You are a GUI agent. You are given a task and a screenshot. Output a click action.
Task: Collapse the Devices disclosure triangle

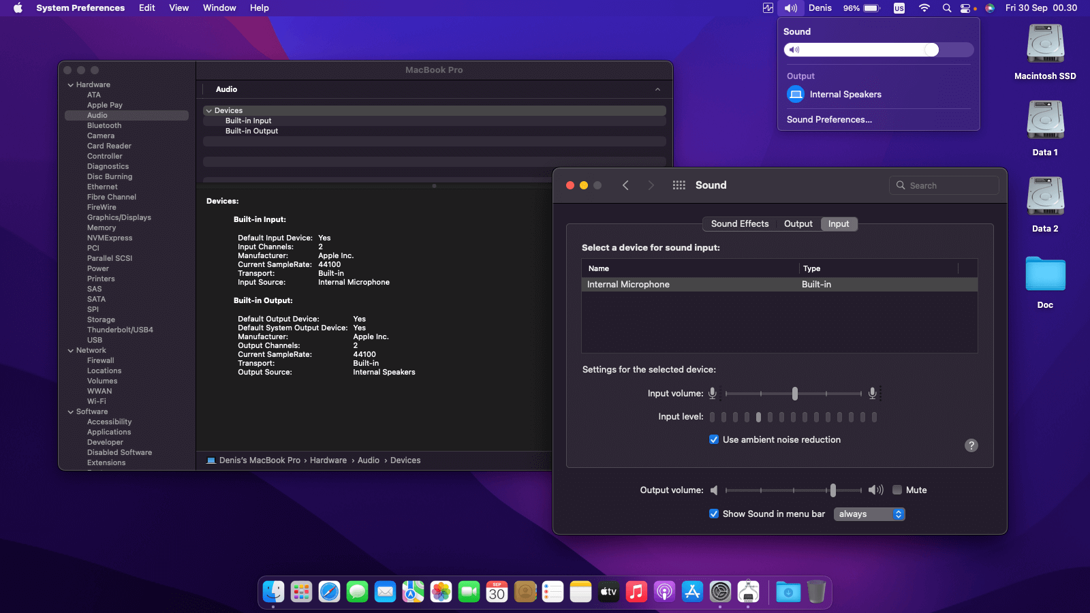[209, 110]
